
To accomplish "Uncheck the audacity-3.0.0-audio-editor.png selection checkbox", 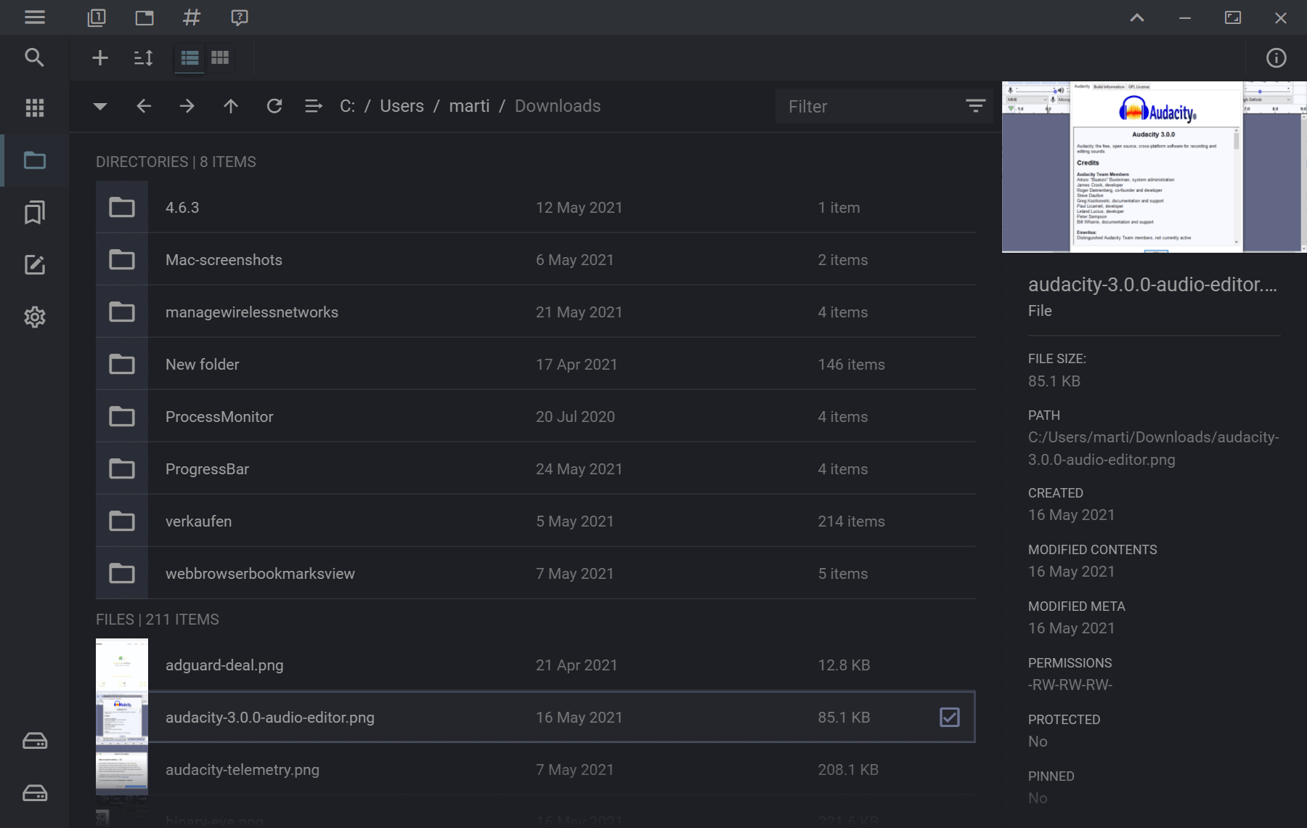I will point(949,717).
